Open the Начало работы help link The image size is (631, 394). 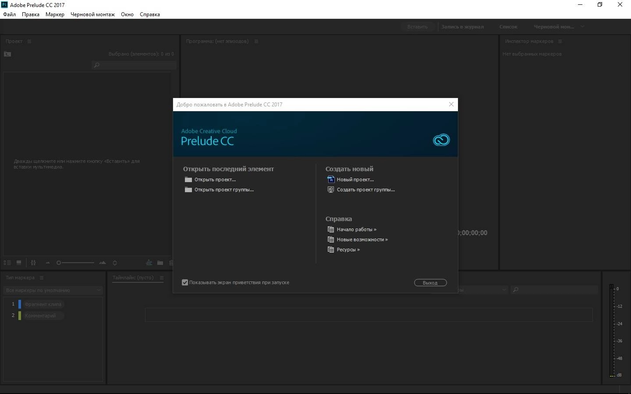(x=357, y=229)
